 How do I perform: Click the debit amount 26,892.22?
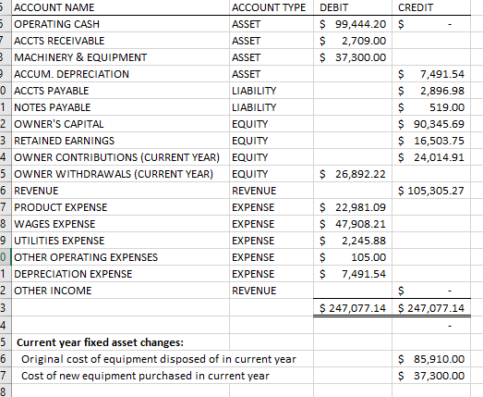(353, 174)
